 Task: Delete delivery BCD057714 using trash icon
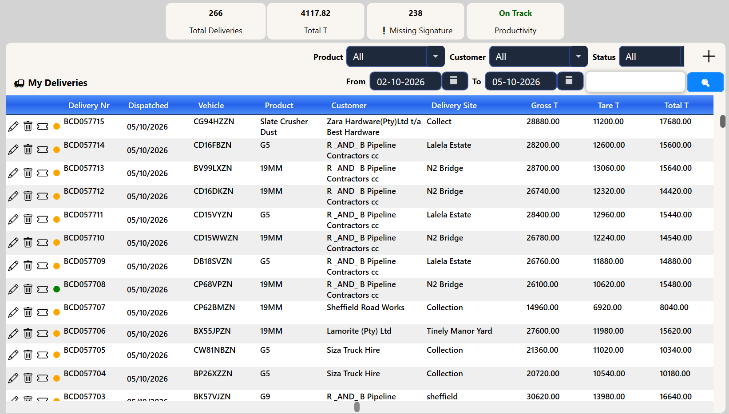tap(28, 150)
